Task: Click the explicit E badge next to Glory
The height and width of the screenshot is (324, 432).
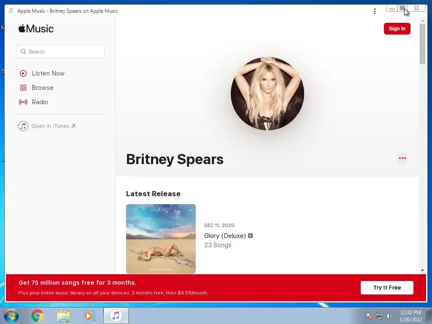Action: 250,235
